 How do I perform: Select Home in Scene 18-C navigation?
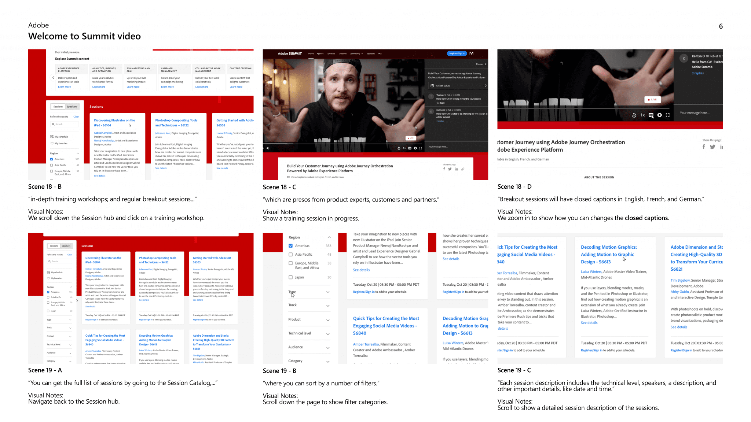[x=311, y=53]
